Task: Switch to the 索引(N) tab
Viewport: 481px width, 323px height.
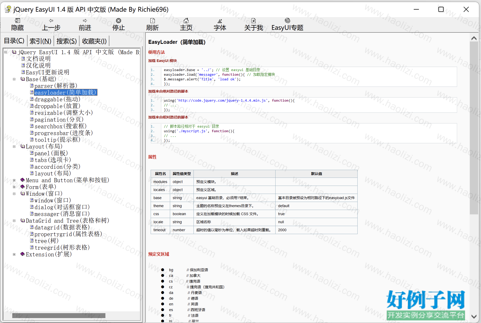Action: point(40,41)
